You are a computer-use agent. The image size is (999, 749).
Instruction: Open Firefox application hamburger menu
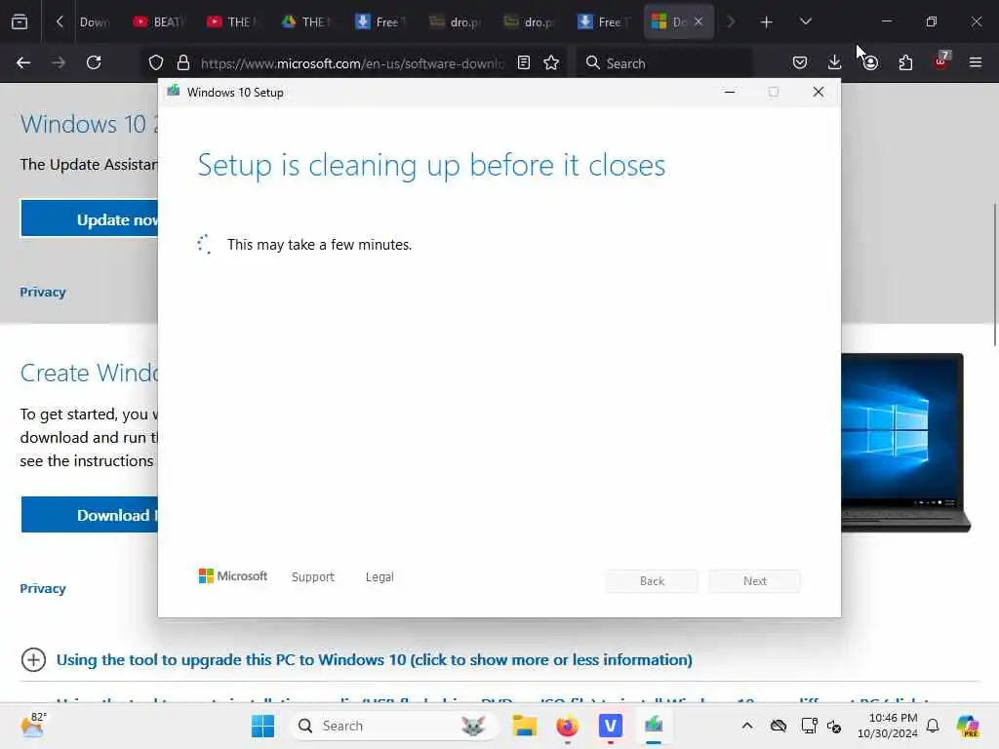pyautogui.click(x=976, y=62)
